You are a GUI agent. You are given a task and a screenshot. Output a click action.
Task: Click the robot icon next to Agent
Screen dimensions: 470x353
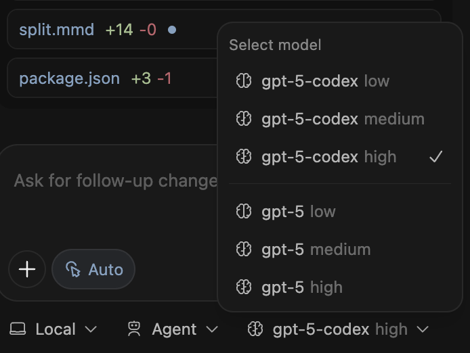click(x=134, y=329)
